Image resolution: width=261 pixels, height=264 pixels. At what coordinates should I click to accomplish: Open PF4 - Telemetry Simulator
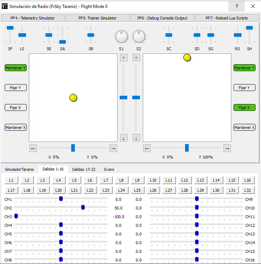tap(33, 18)
